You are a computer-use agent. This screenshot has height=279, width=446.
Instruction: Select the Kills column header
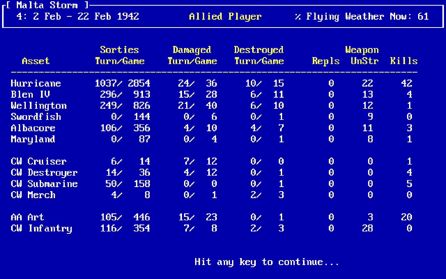click(404, 61)
